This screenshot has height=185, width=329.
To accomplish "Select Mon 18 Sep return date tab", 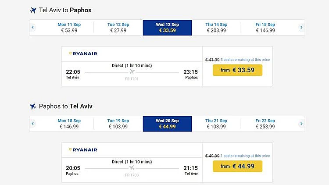I will tap(69, 124).
